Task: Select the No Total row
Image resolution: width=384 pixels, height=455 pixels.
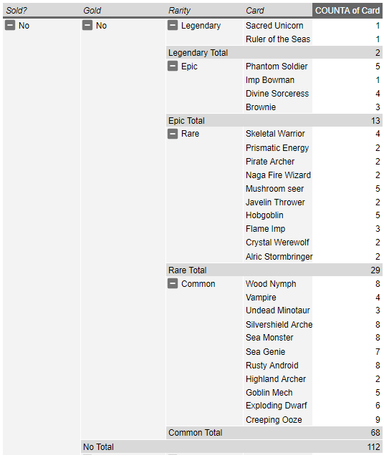Action: pos(231,446)
